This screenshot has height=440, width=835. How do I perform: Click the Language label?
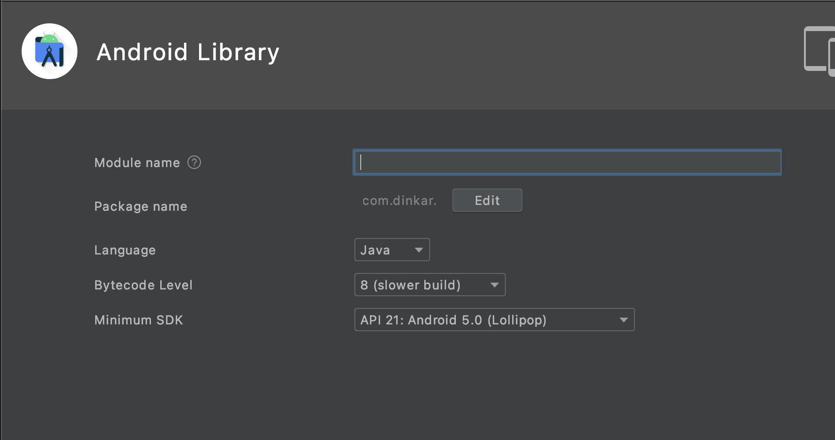125,250
